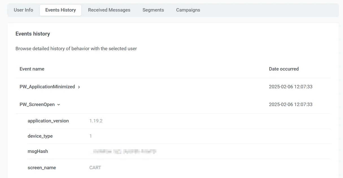Select the device_type value 1
Image resolution: width=343 pixels, height=178 pixels.
point(91,136)
